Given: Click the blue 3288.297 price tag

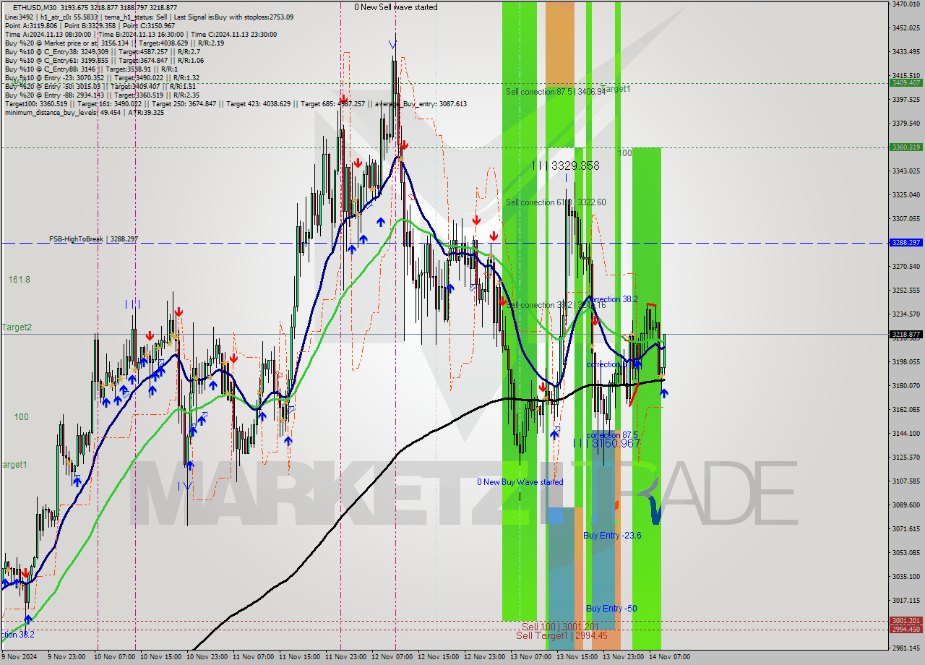Looking at the screenshot, I should click(x=905, y=243).
